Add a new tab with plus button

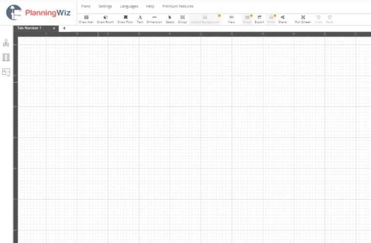[x=64, y=28]
